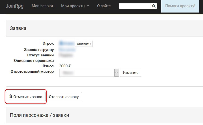Open the Мои проекты dropdown menu
Image resolution: width=203 pixels, height=125 pixels.
pyautogui.click(x=75, y=6)
